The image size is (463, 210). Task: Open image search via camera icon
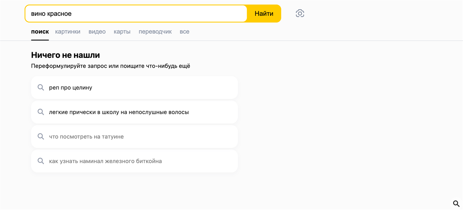coord(300,14)
